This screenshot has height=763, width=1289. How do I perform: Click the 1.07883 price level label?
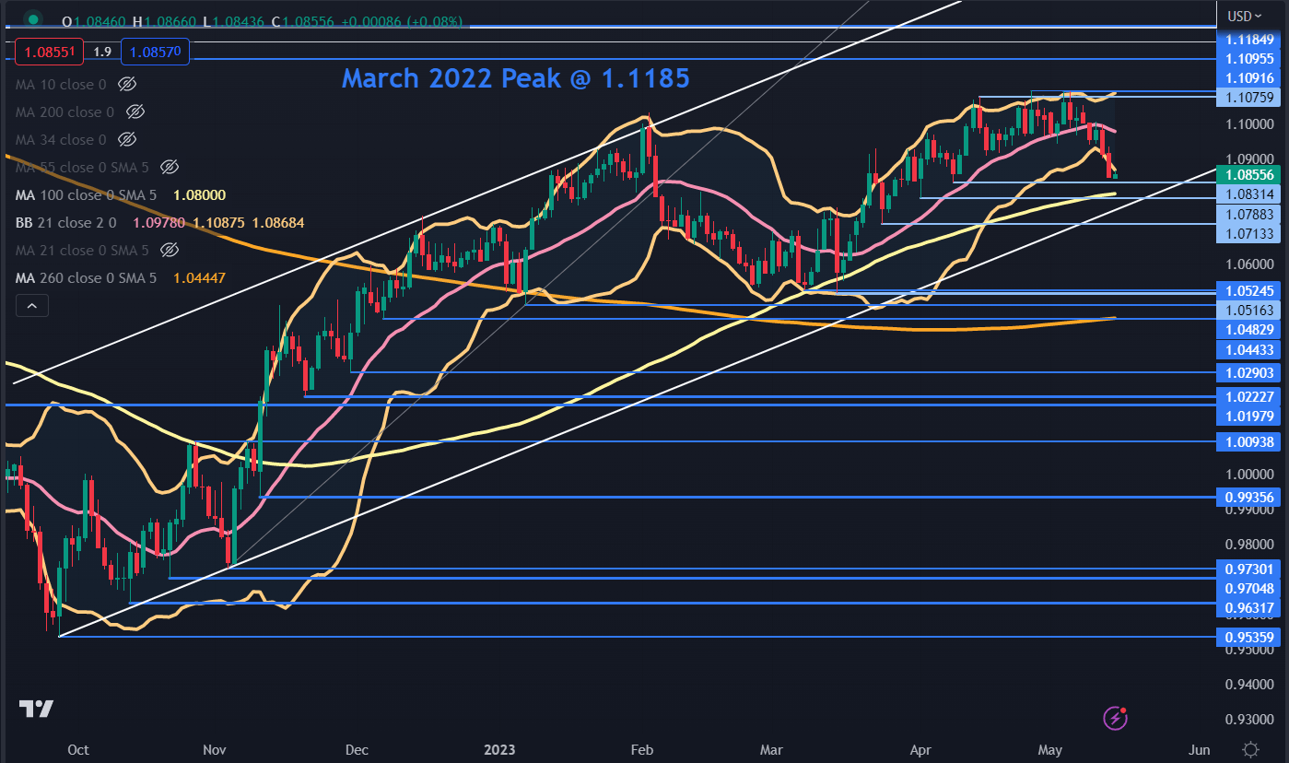point(1248,214)
